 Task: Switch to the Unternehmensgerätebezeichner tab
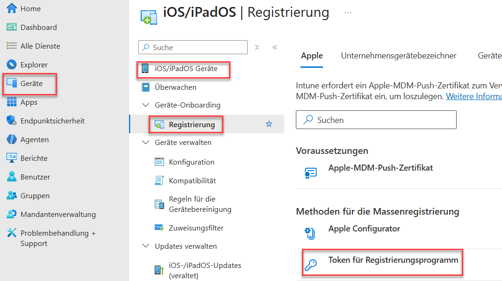click(398, 56)
